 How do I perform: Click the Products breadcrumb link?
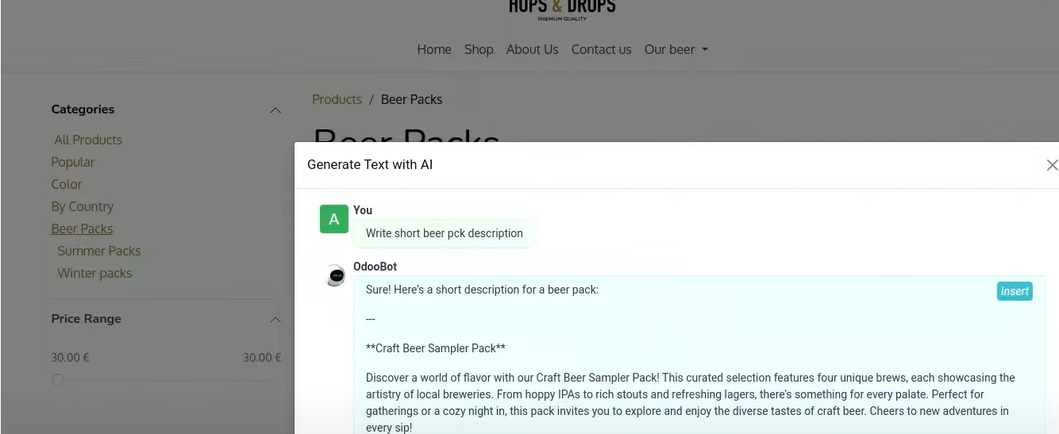pyautogui.click(x=337, y=99)
